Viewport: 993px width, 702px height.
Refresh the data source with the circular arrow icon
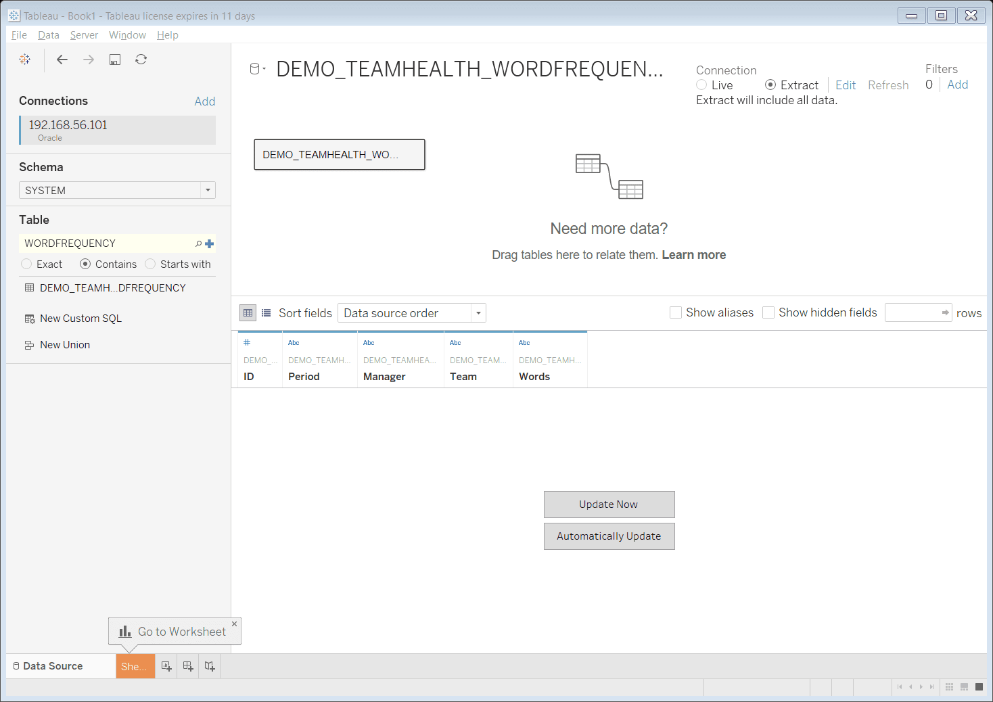[141, 60]
